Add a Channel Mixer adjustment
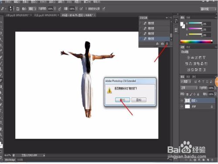The width and height of the screenshot is (218, 164). click(x=202, y=63)
